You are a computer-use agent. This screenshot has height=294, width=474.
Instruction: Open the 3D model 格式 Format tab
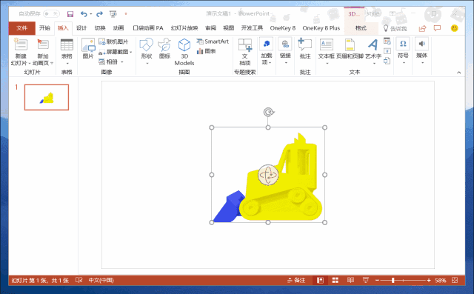click(361, 28)
